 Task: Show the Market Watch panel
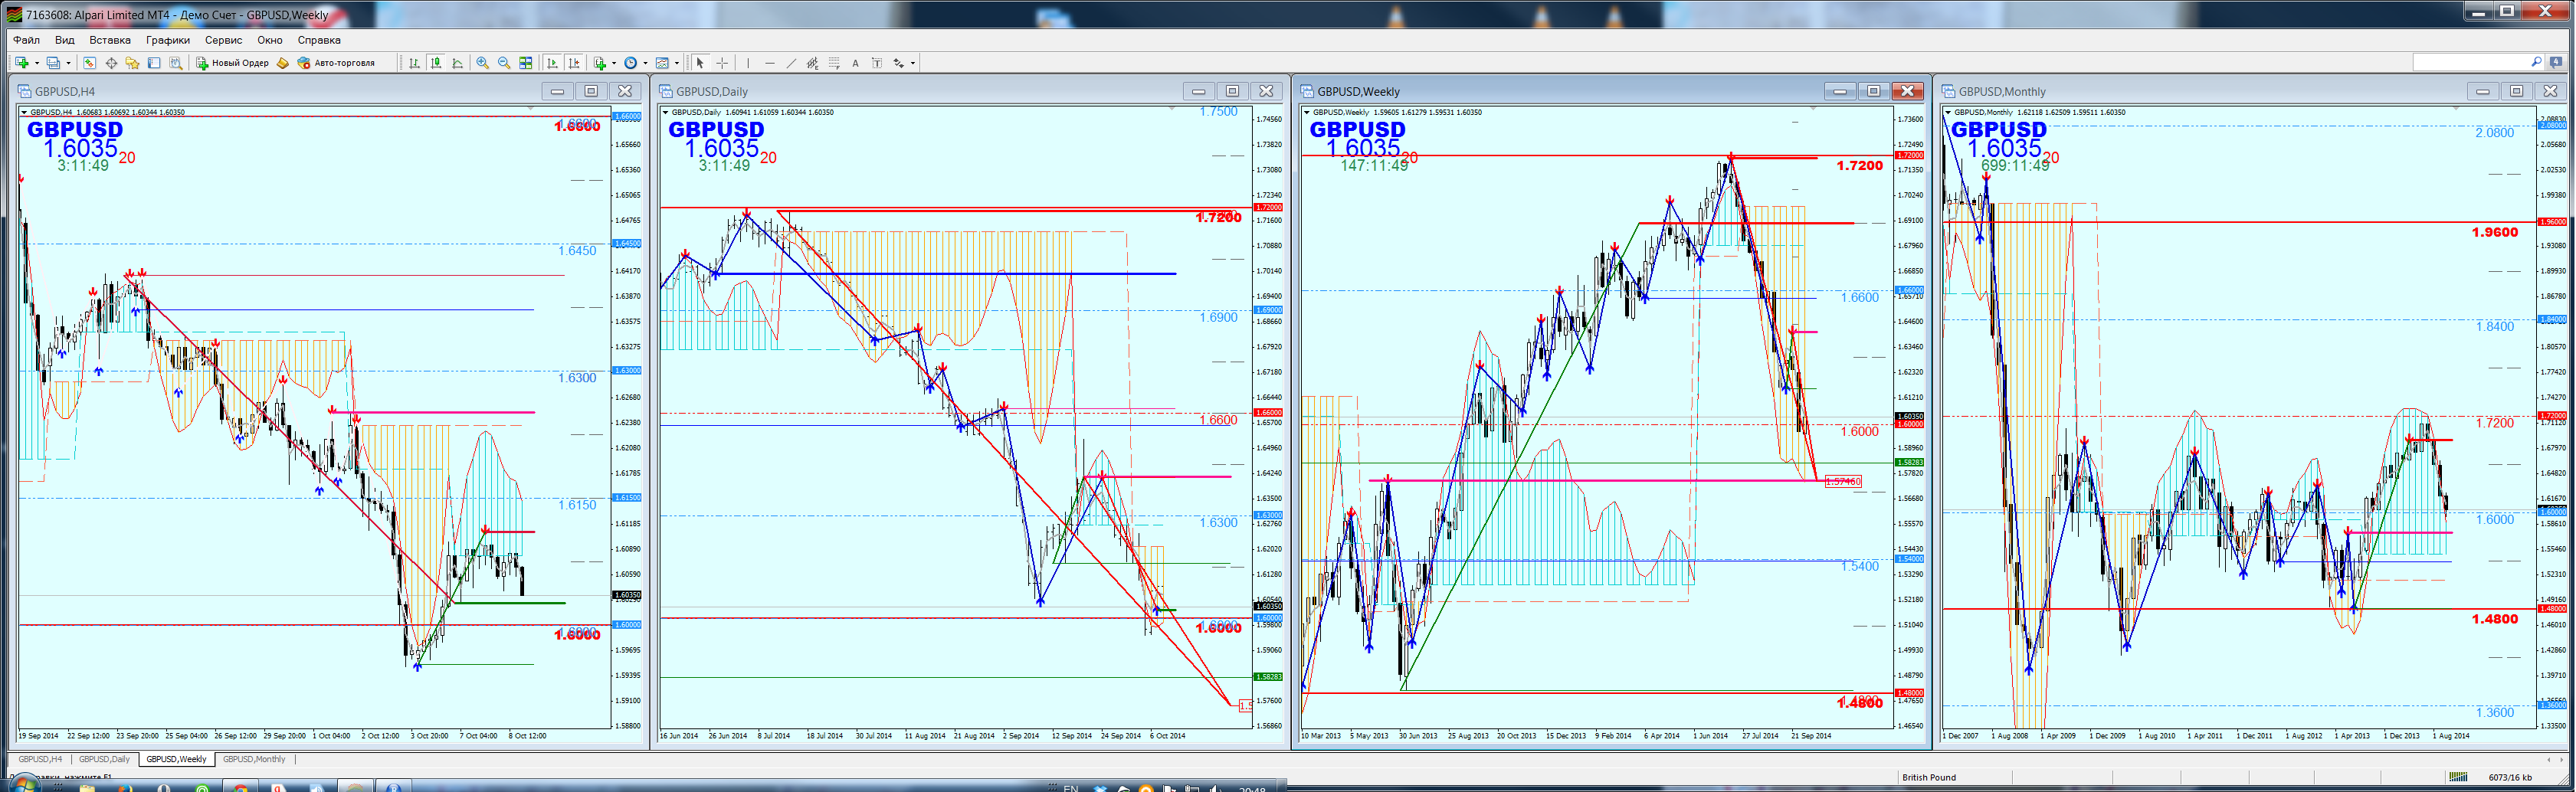click(89, 63)
